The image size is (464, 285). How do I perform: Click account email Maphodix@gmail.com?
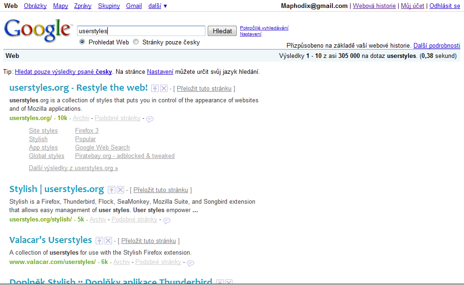[314, 6]
